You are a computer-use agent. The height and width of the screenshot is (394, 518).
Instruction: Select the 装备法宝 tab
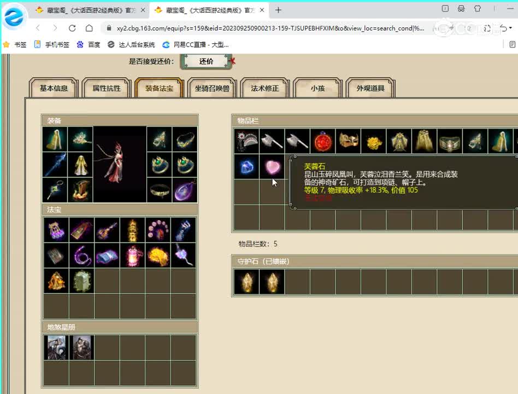[159, 88]
